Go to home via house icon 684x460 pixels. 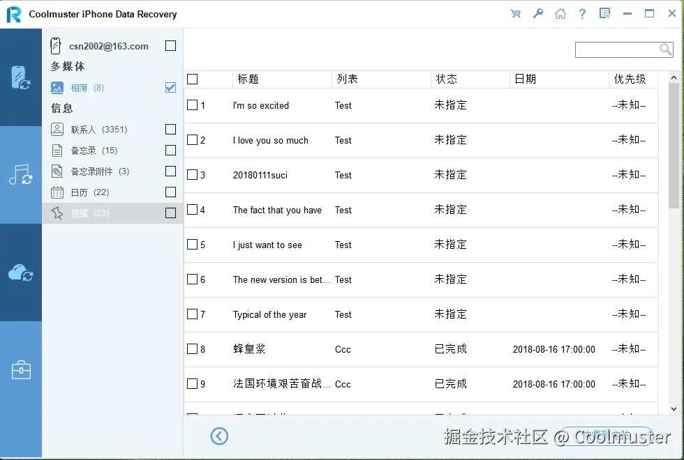tap(560, 13)
